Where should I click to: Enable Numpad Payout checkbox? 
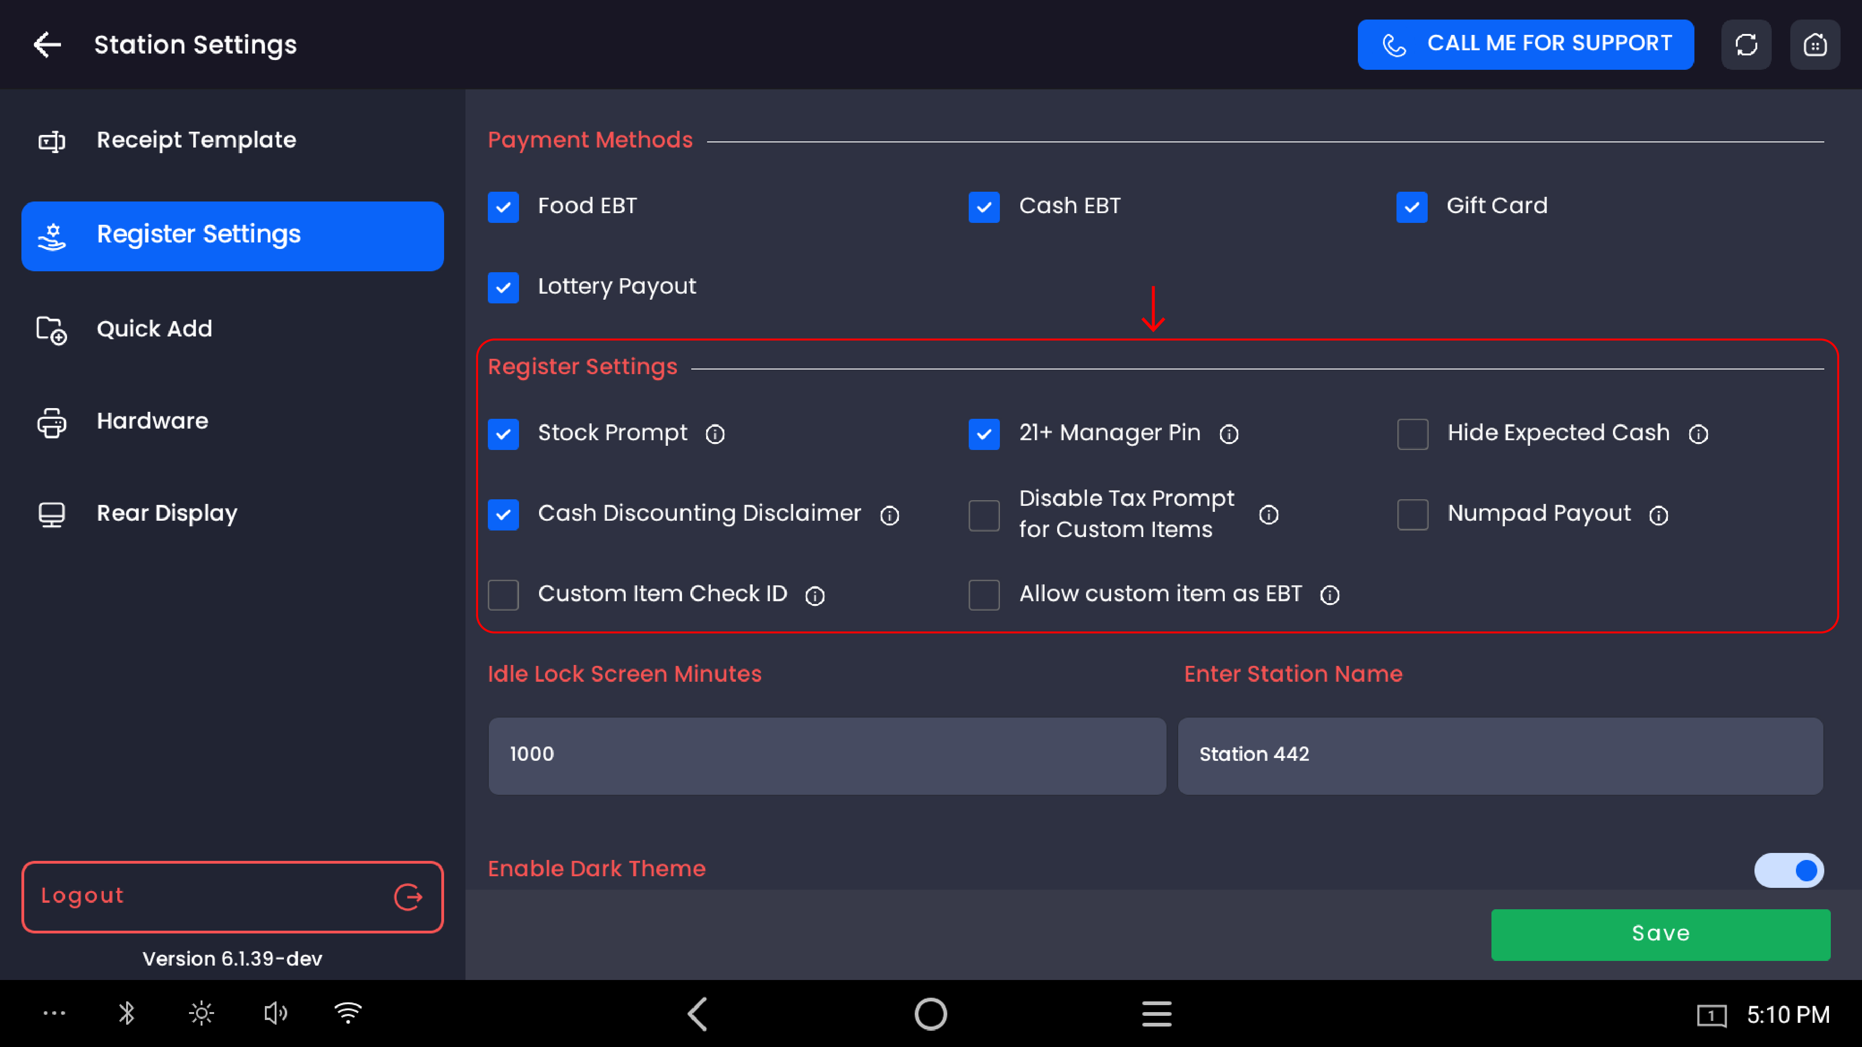tap(1412, 515)
